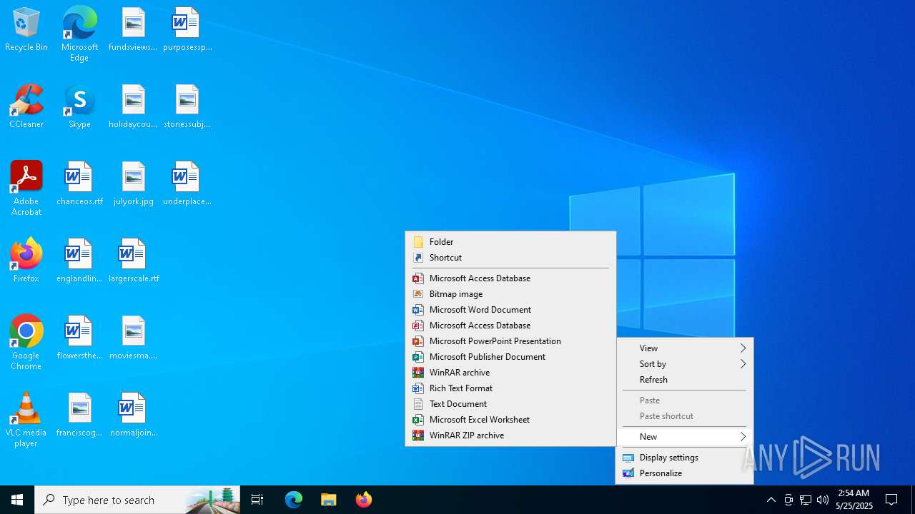Select the Skype desktop shortcut
This screenshot has width=915, height=514.
(x=79, y=107)
